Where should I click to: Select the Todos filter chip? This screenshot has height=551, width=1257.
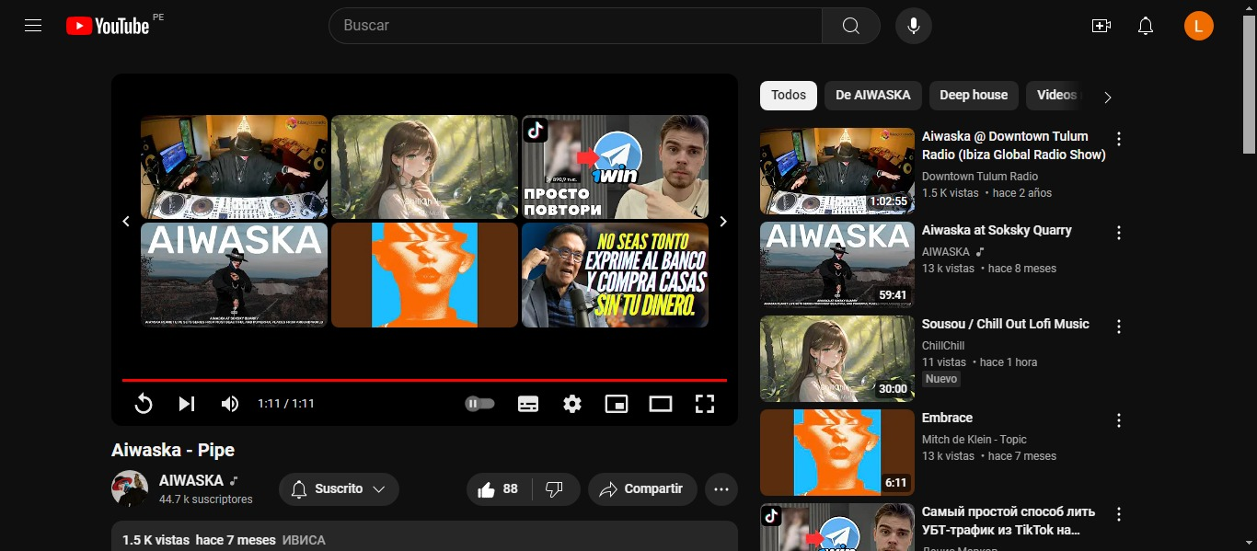click(x=789, y=95)
